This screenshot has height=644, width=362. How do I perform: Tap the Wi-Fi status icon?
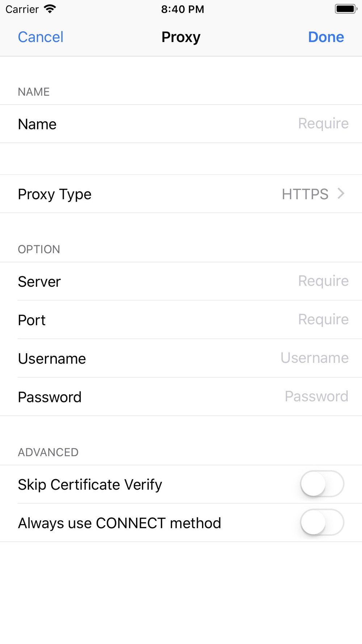coord(50,9)
